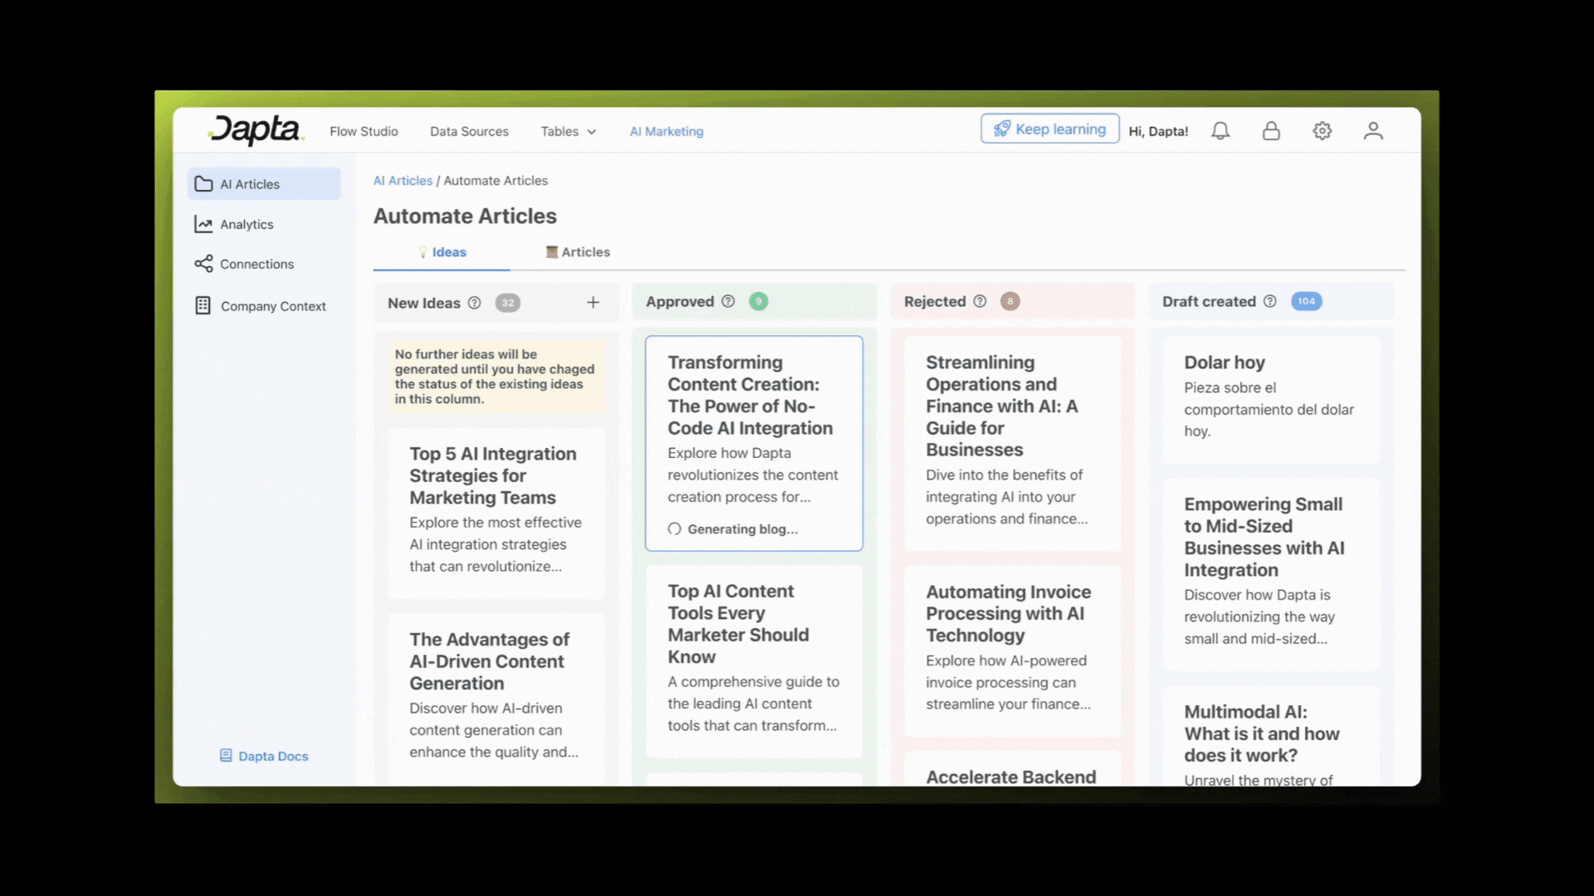The image size is (1594, 896).
Task: Click help icon beside Rejected
Action: 980,302
